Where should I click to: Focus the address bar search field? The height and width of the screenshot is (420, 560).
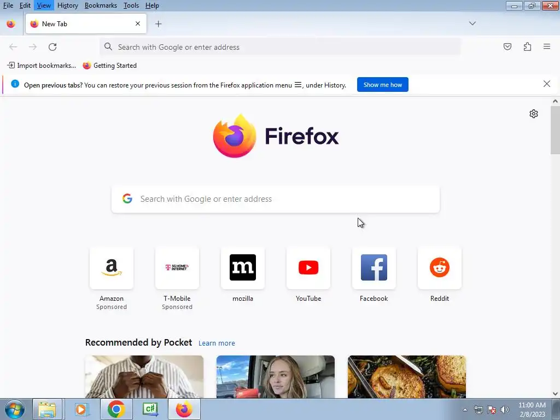[281, 47]
